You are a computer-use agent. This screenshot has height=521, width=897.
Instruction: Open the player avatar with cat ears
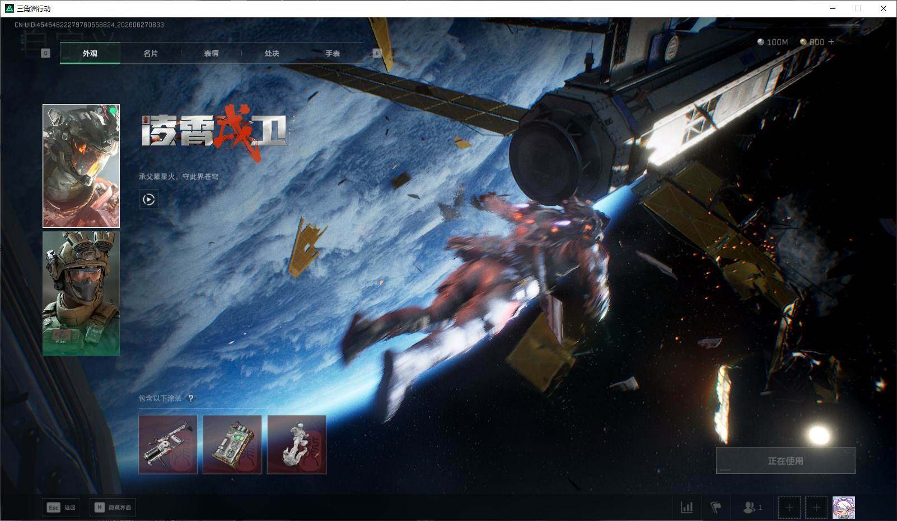844,508
